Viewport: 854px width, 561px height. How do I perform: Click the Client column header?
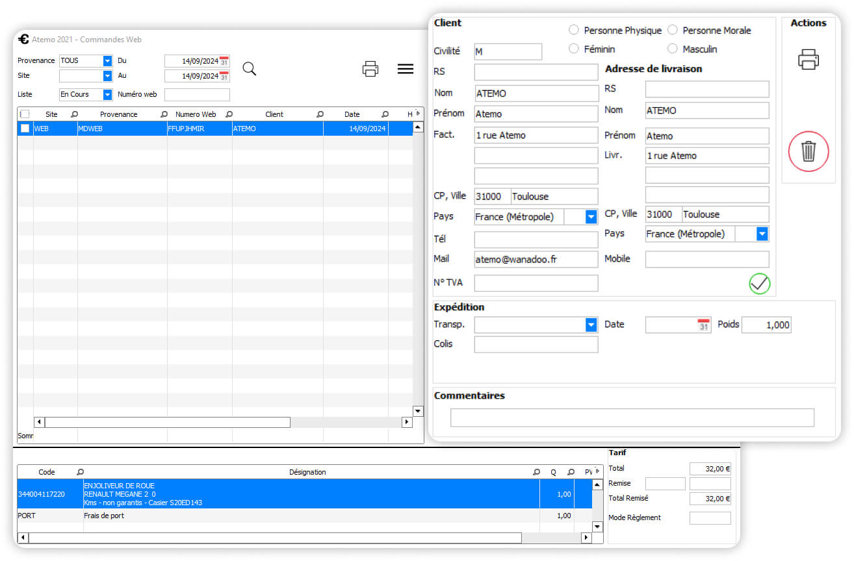[274, 114]
